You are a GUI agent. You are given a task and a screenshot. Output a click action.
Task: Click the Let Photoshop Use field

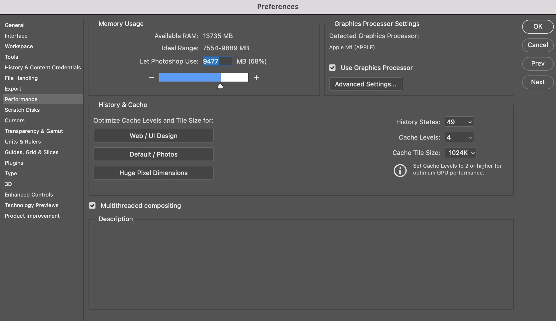click(x=217, y=61)
